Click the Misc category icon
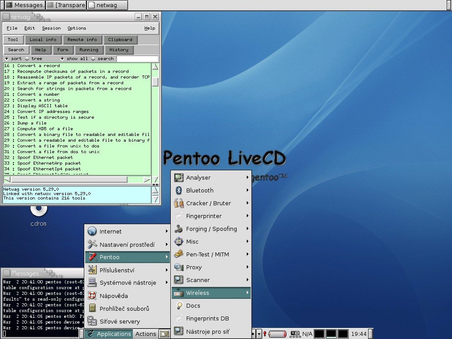 [179, 241]
